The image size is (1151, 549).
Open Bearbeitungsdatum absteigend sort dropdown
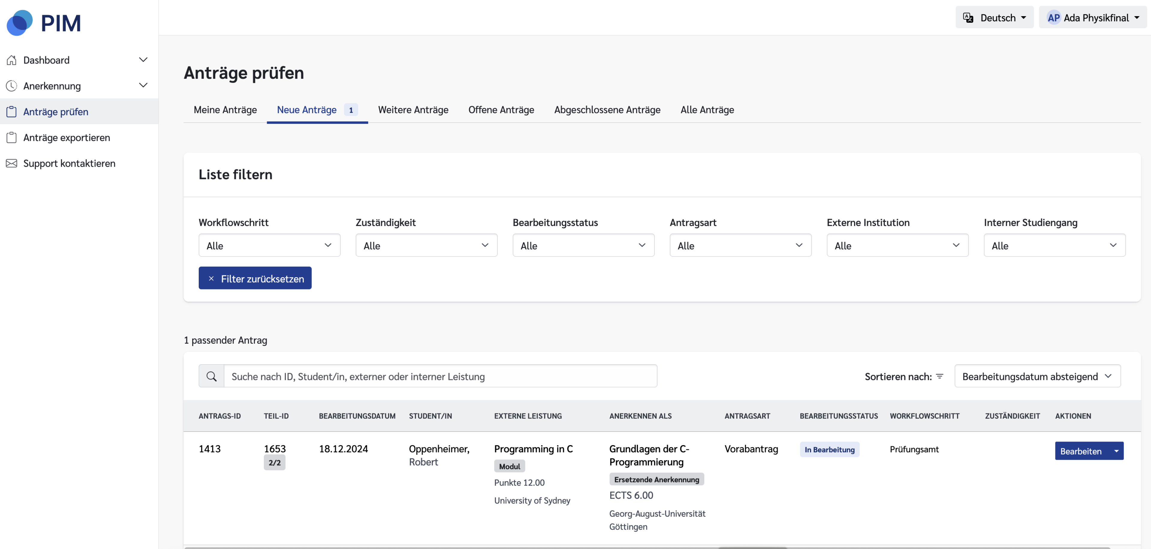(x=1037, y=376)
